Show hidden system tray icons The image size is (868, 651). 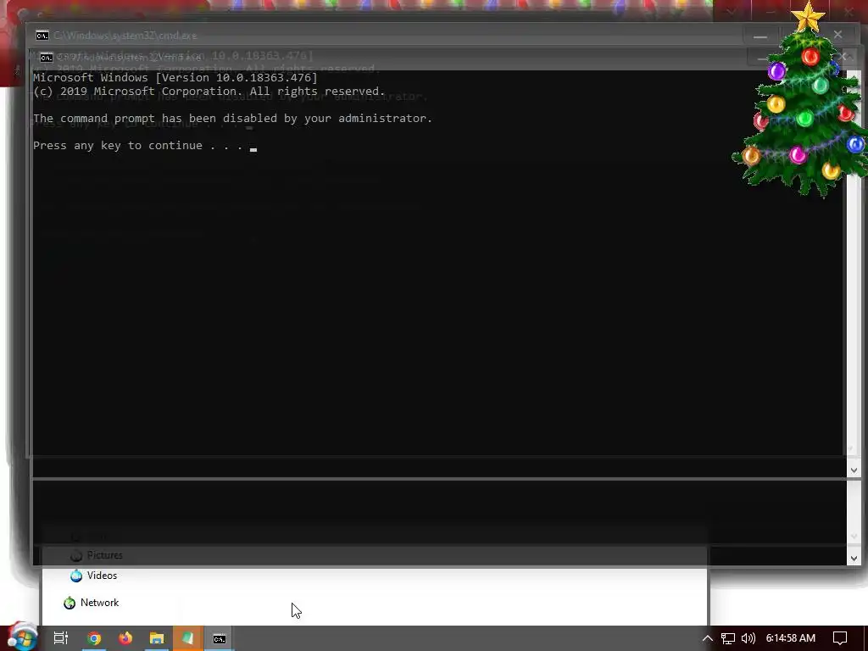pyautogui.click(x=708, y=638)
